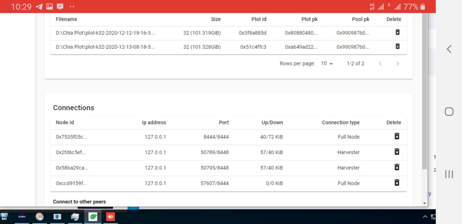Open Chia green leaf app in taskbar
Viewport: 462px width, 224px height.
pyautogui.click(x=93, y=216)
